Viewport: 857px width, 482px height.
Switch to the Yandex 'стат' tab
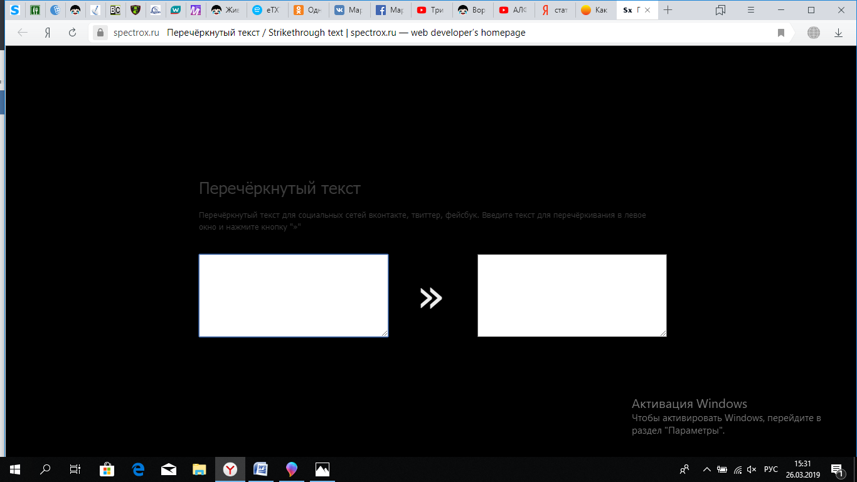[554, 10]
